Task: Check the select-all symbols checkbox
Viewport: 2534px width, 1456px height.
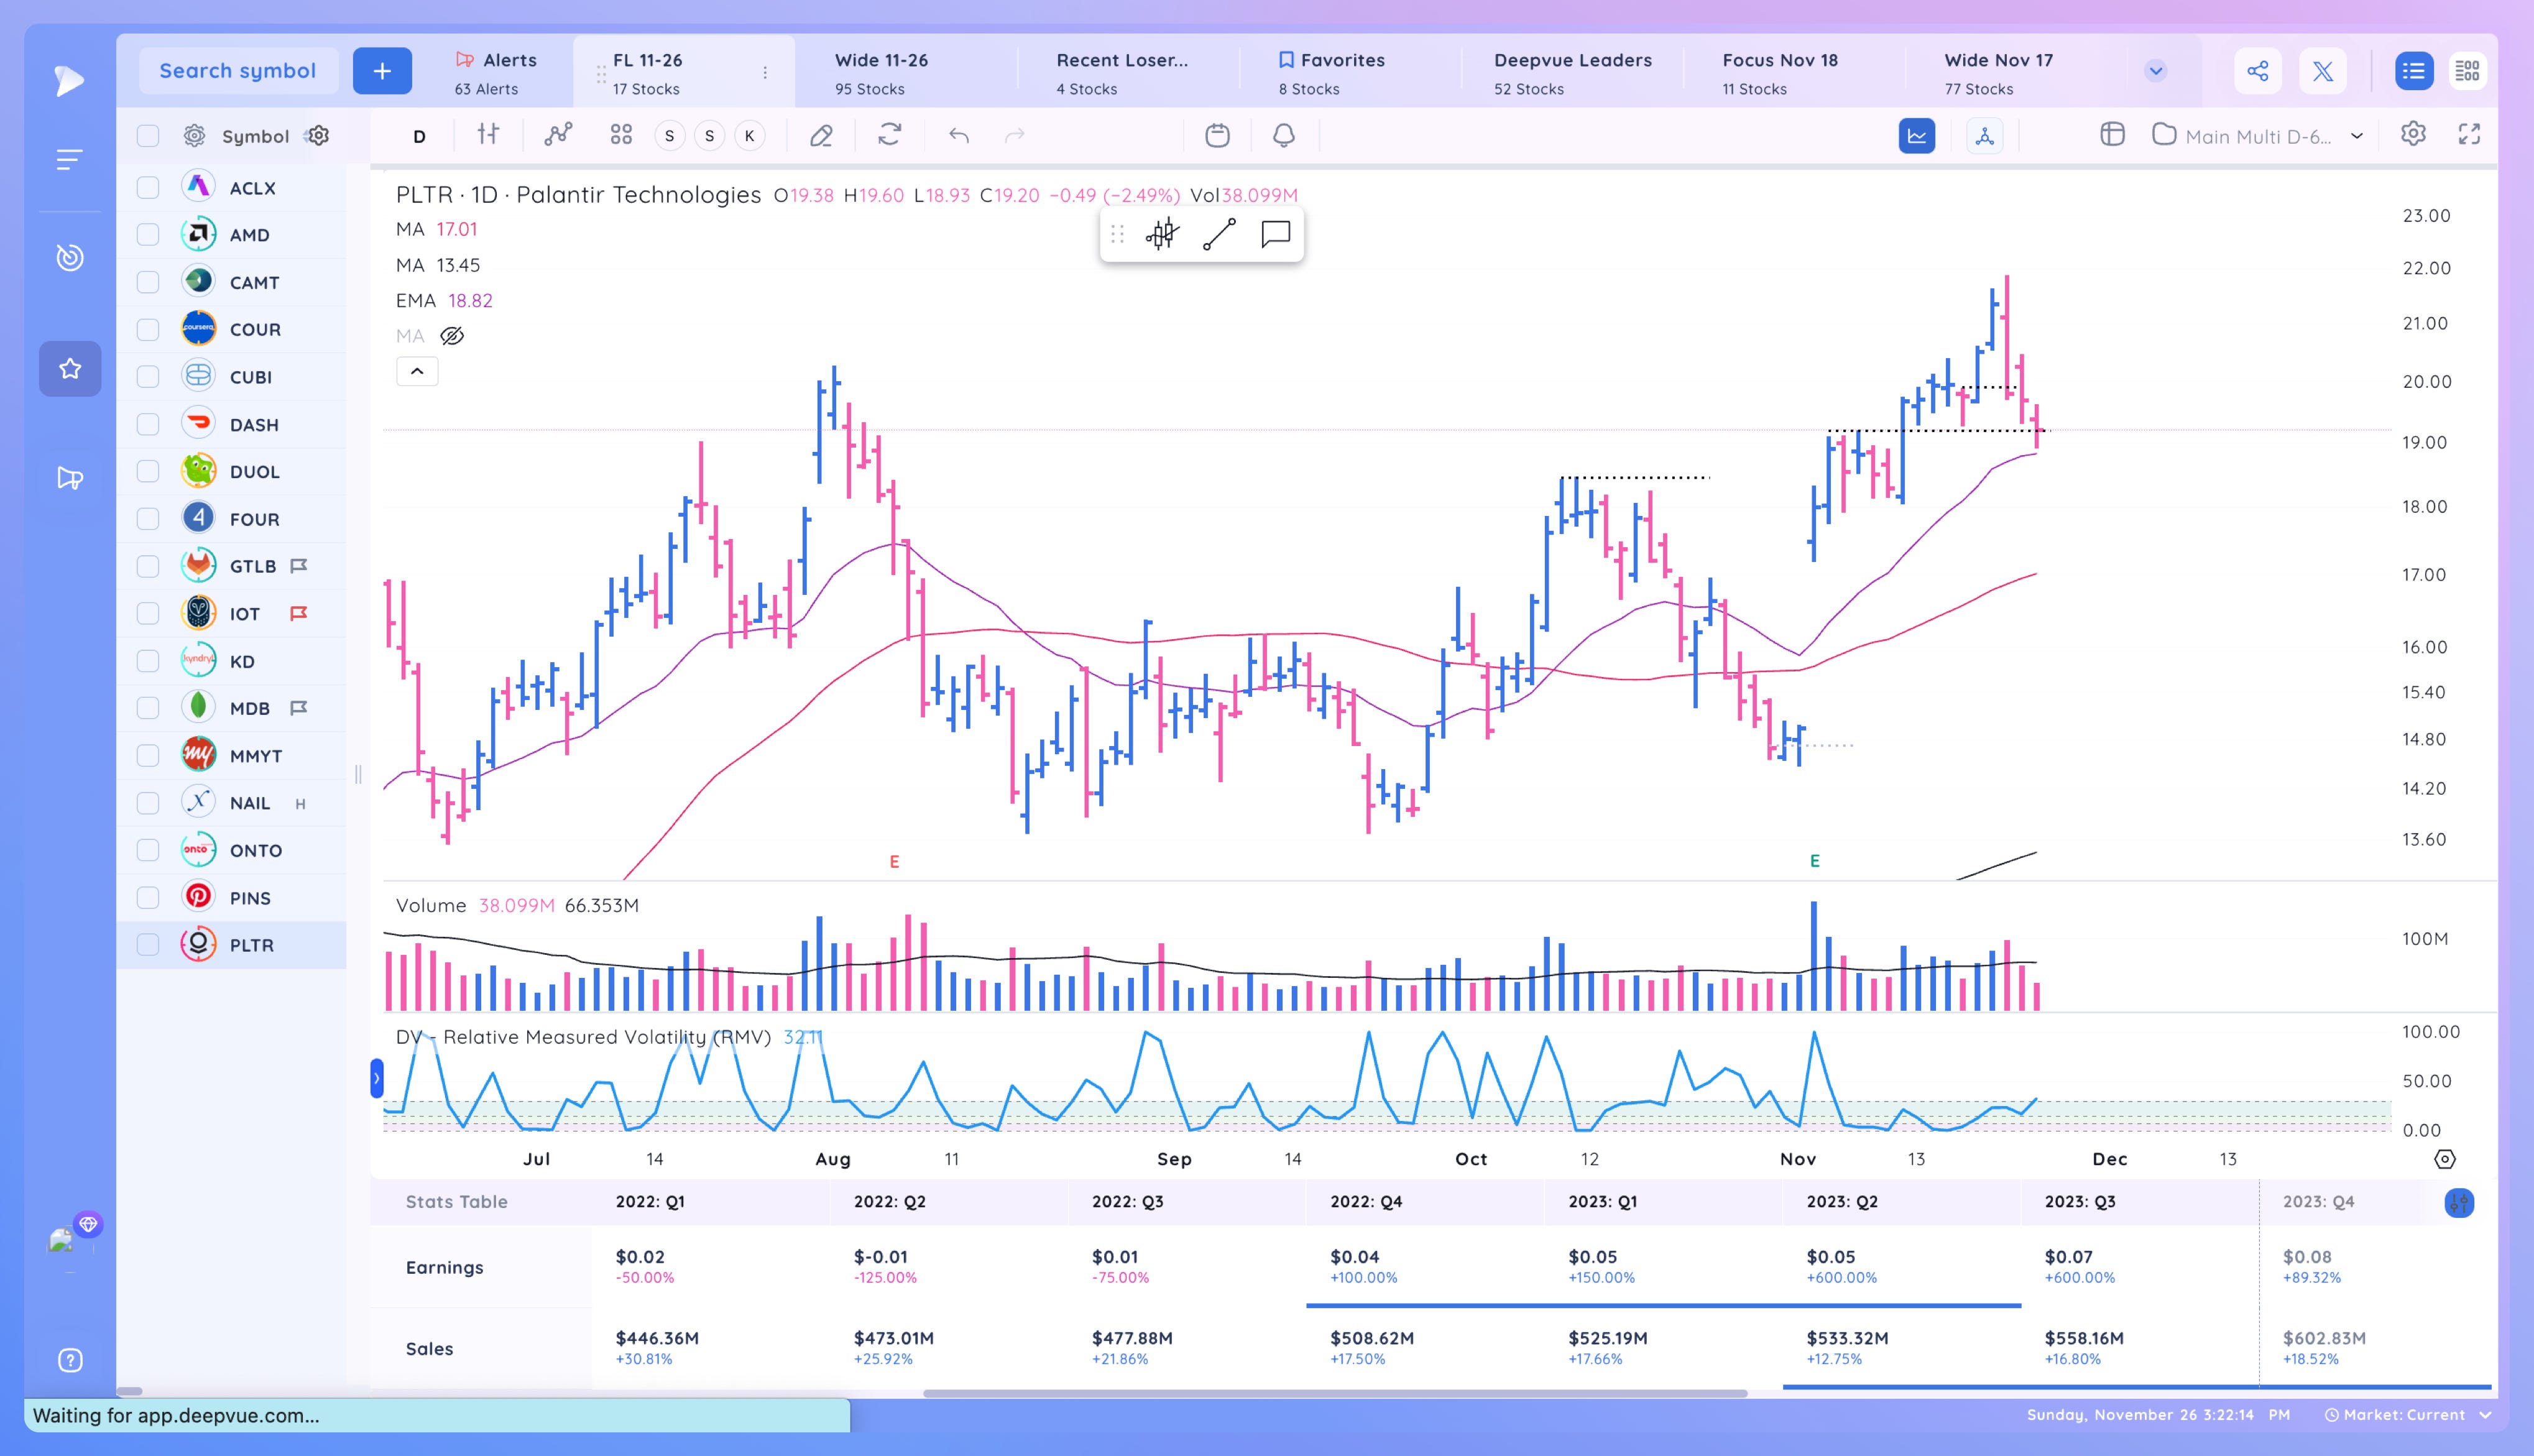Action: point(148,136)
